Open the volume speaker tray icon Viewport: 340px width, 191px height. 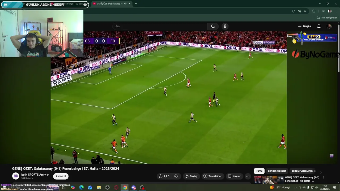317,188
